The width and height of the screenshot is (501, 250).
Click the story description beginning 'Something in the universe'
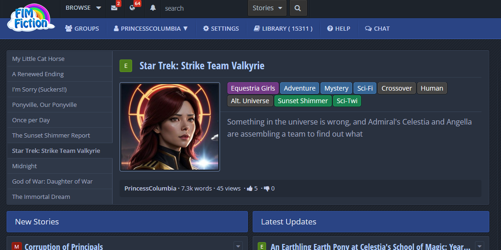point(349,128)
